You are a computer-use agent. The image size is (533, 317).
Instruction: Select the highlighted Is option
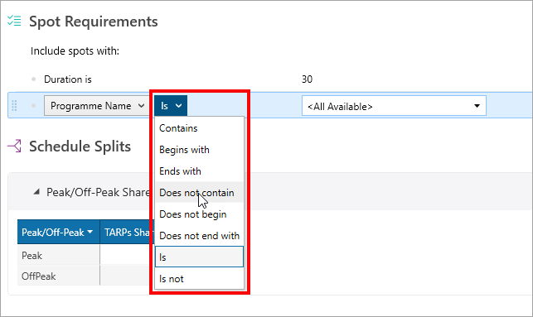coord(199,257)
